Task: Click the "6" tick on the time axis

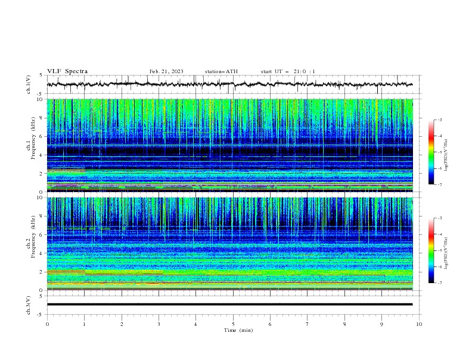Action: [270, 324]
